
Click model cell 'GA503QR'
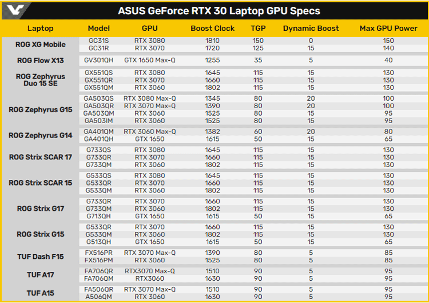(x=99, y=106)
